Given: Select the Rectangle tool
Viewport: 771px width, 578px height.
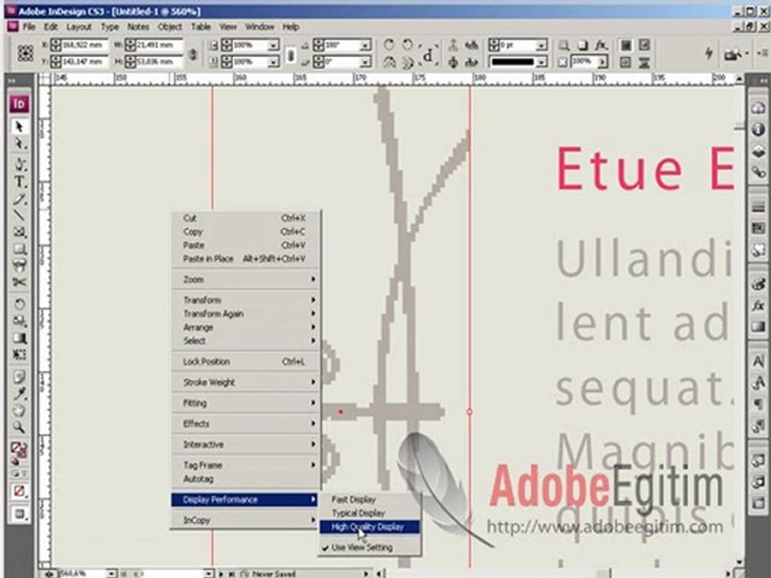Looking at the screenshot, I should (19, 249).
